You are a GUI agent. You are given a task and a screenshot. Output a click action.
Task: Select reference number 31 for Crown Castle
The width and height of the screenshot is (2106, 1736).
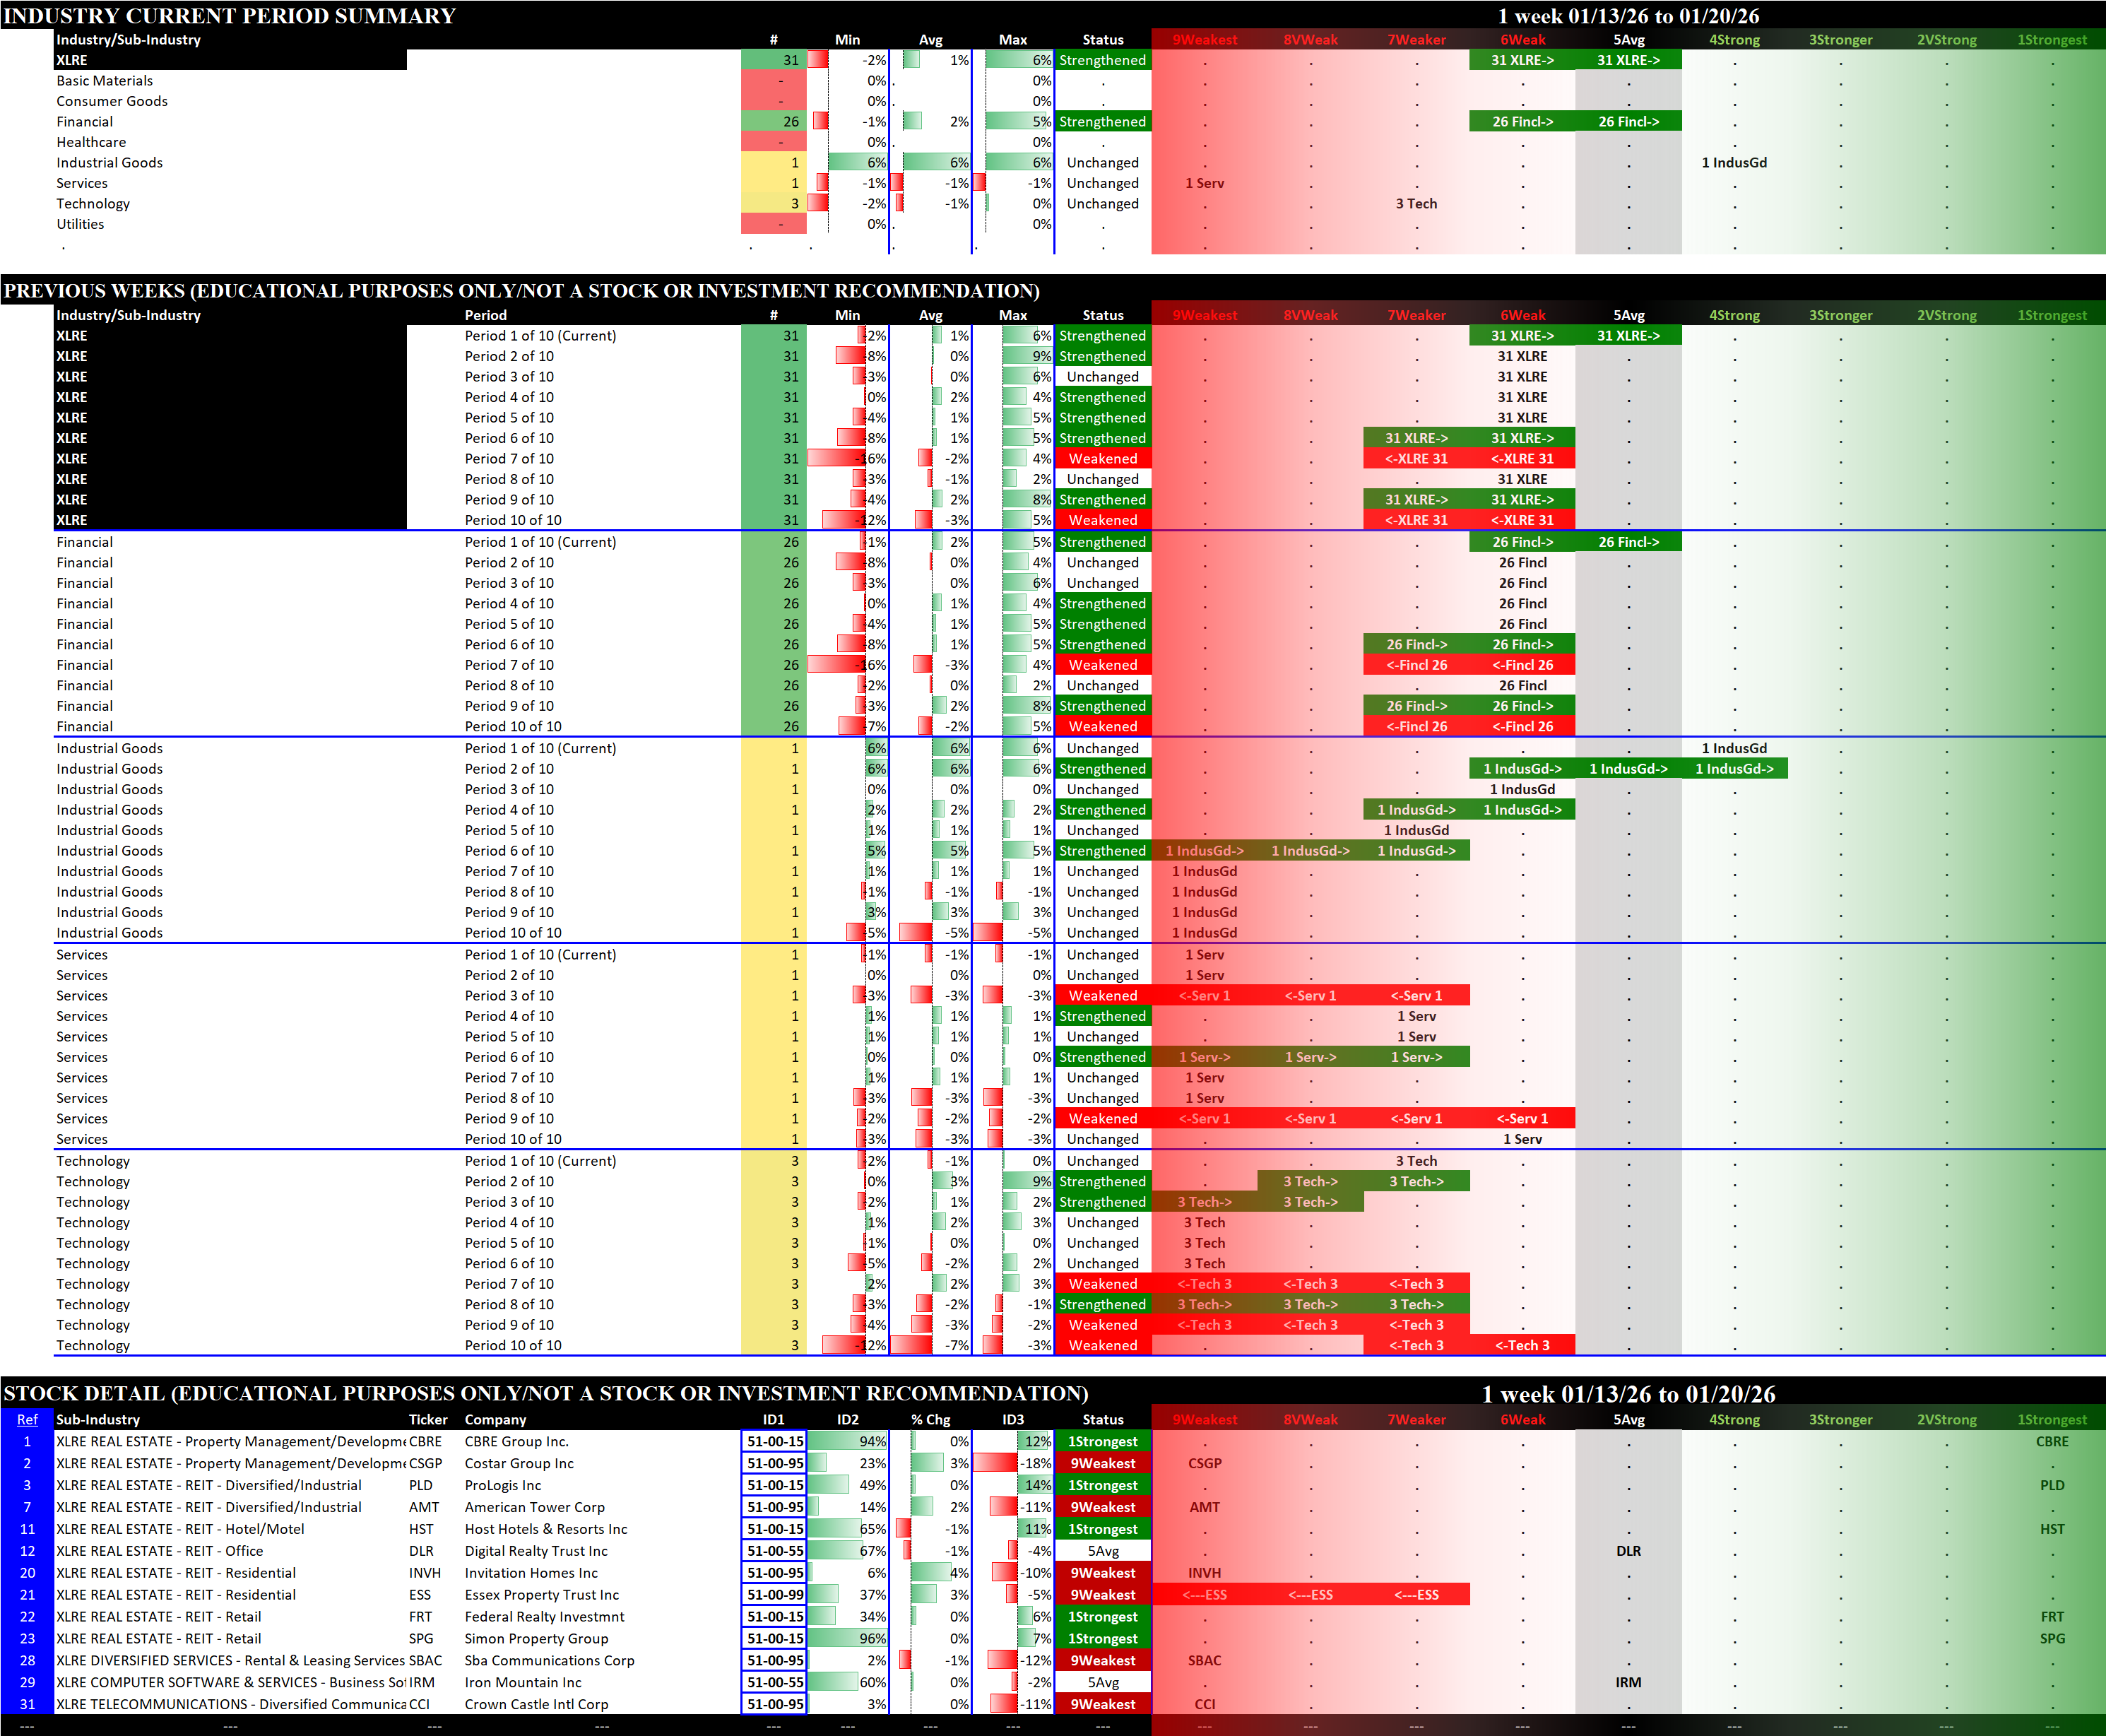click(27, 1704)
